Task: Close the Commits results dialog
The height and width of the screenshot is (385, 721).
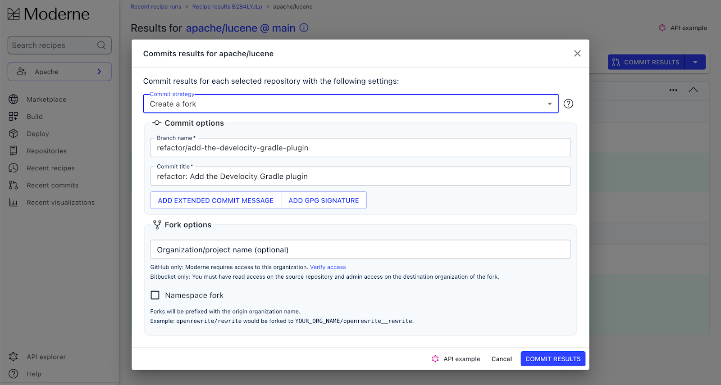Action: (x=577, y=54)
